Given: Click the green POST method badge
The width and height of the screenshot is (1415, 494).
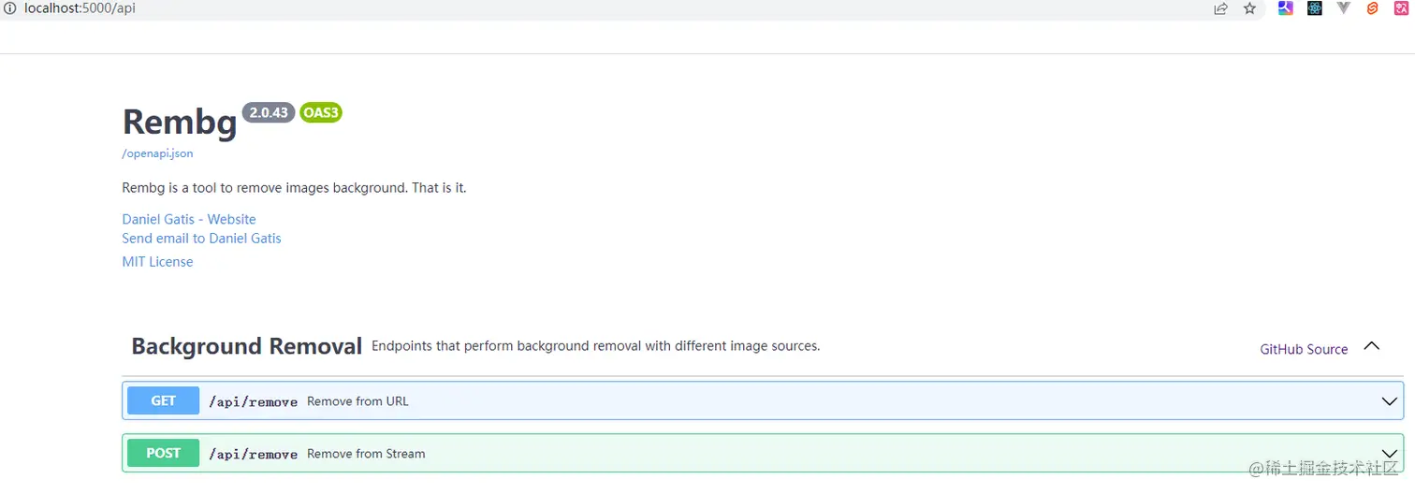Looking at the screenshot, I should [163, 453].
